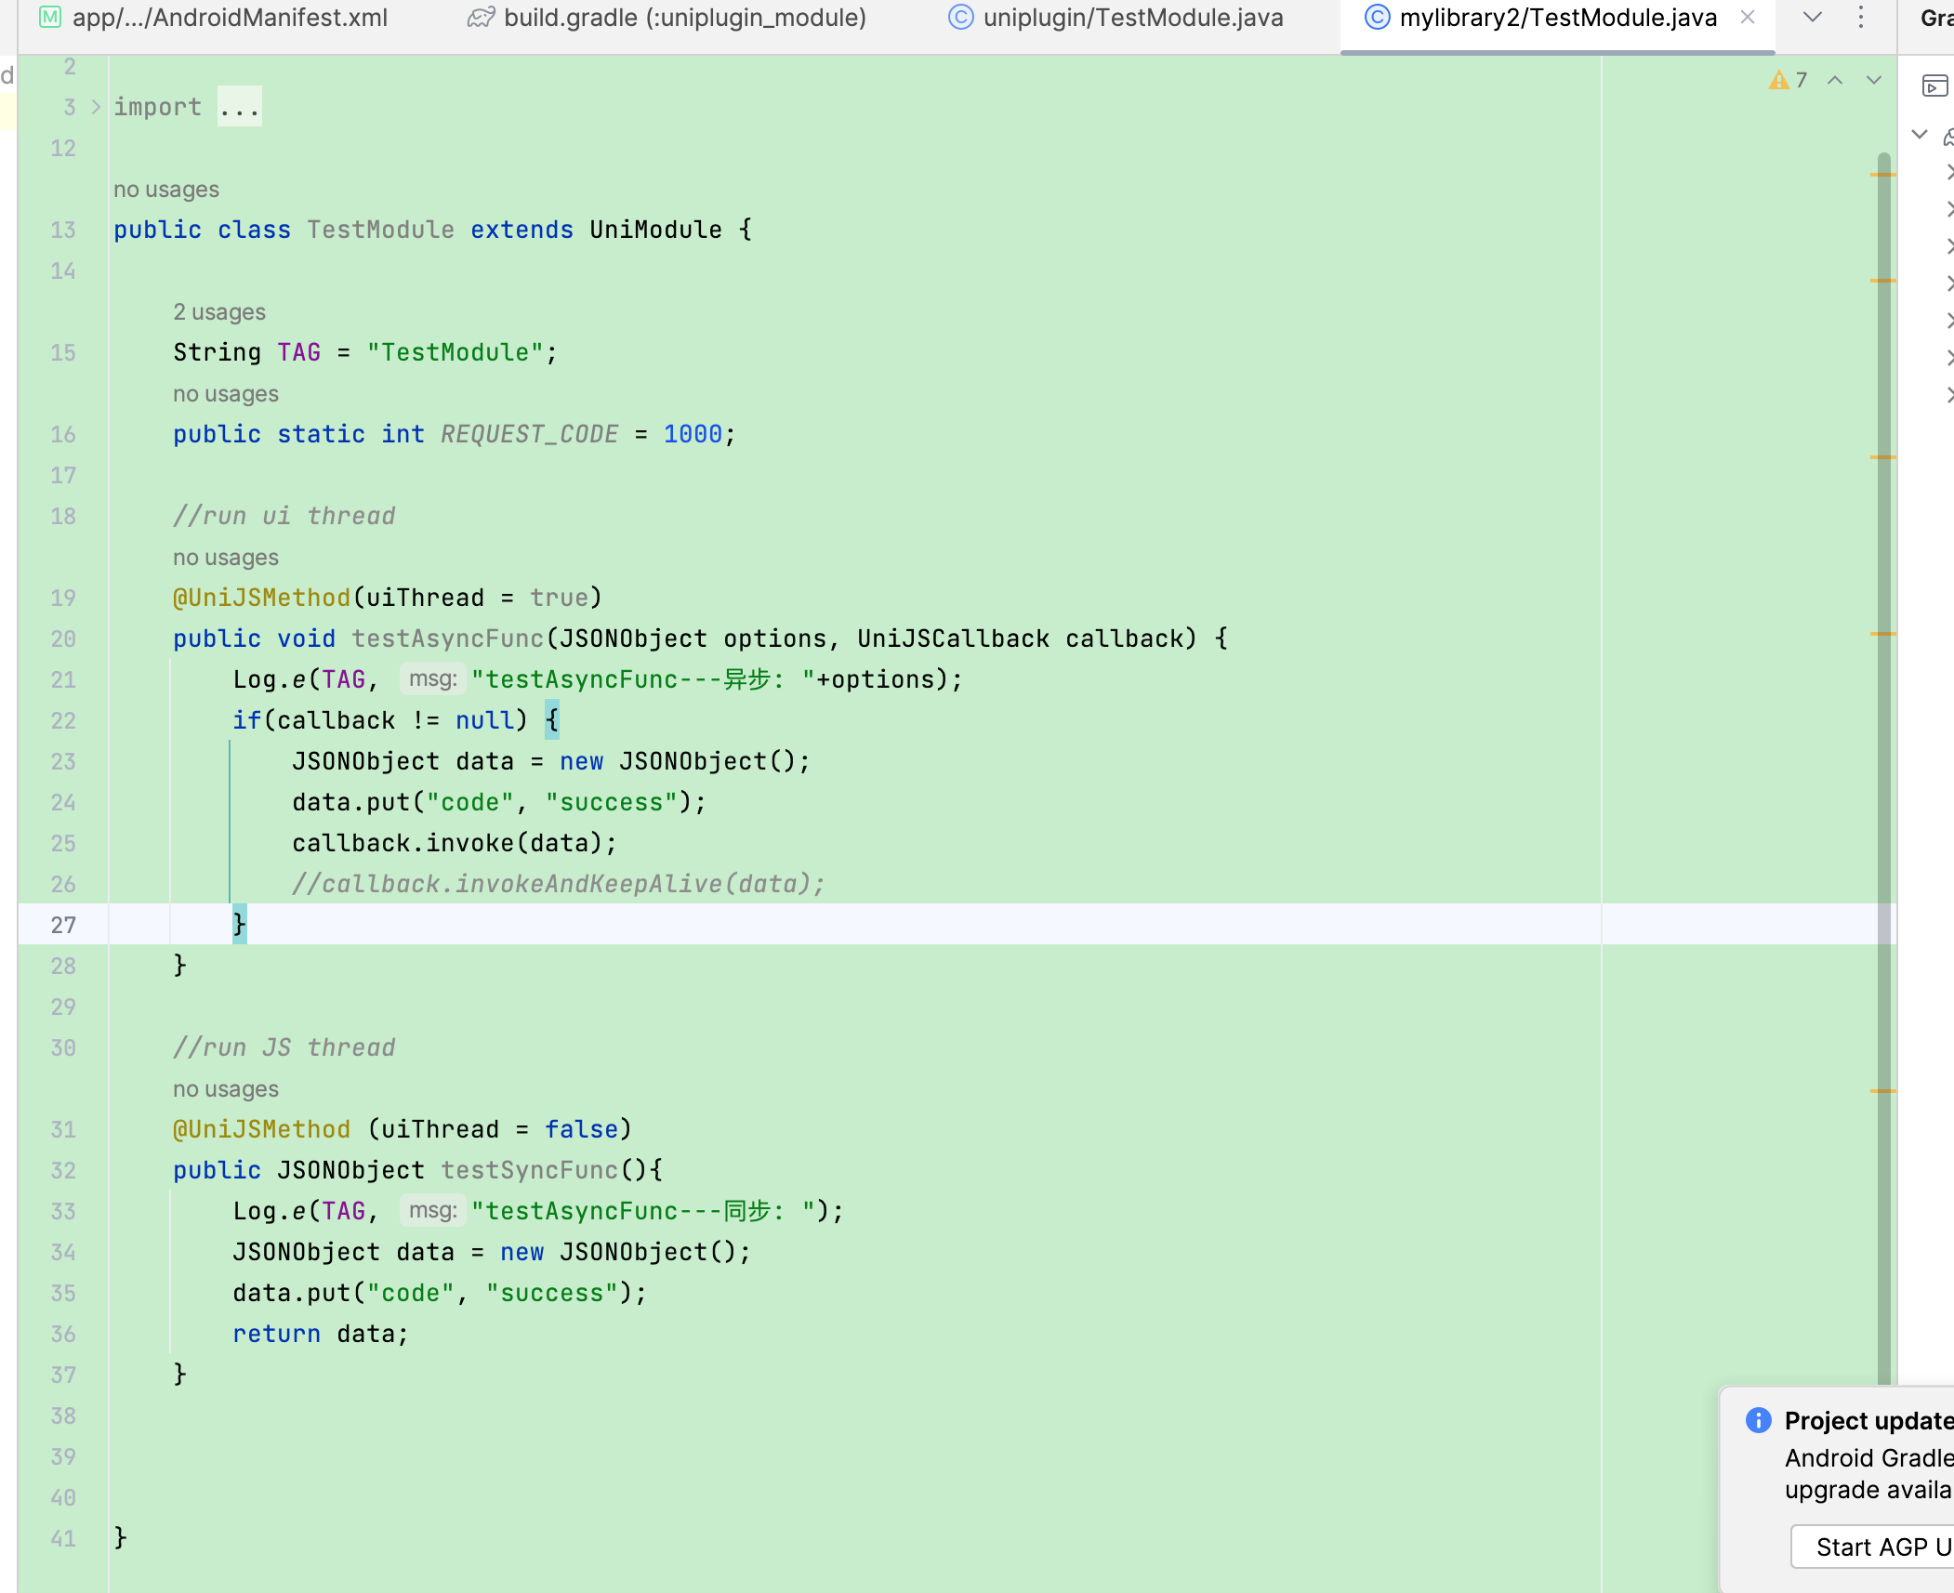This screenshot has width=1954, height=1593.
Task: Switch to the build.gradle (:uniplugin_module) tab
Action: click(x=684, y=18)
